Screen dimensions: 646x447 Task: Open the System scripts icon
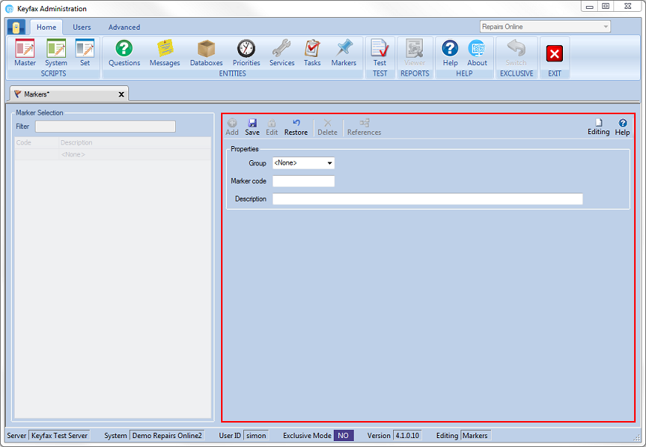pos(56,53)
